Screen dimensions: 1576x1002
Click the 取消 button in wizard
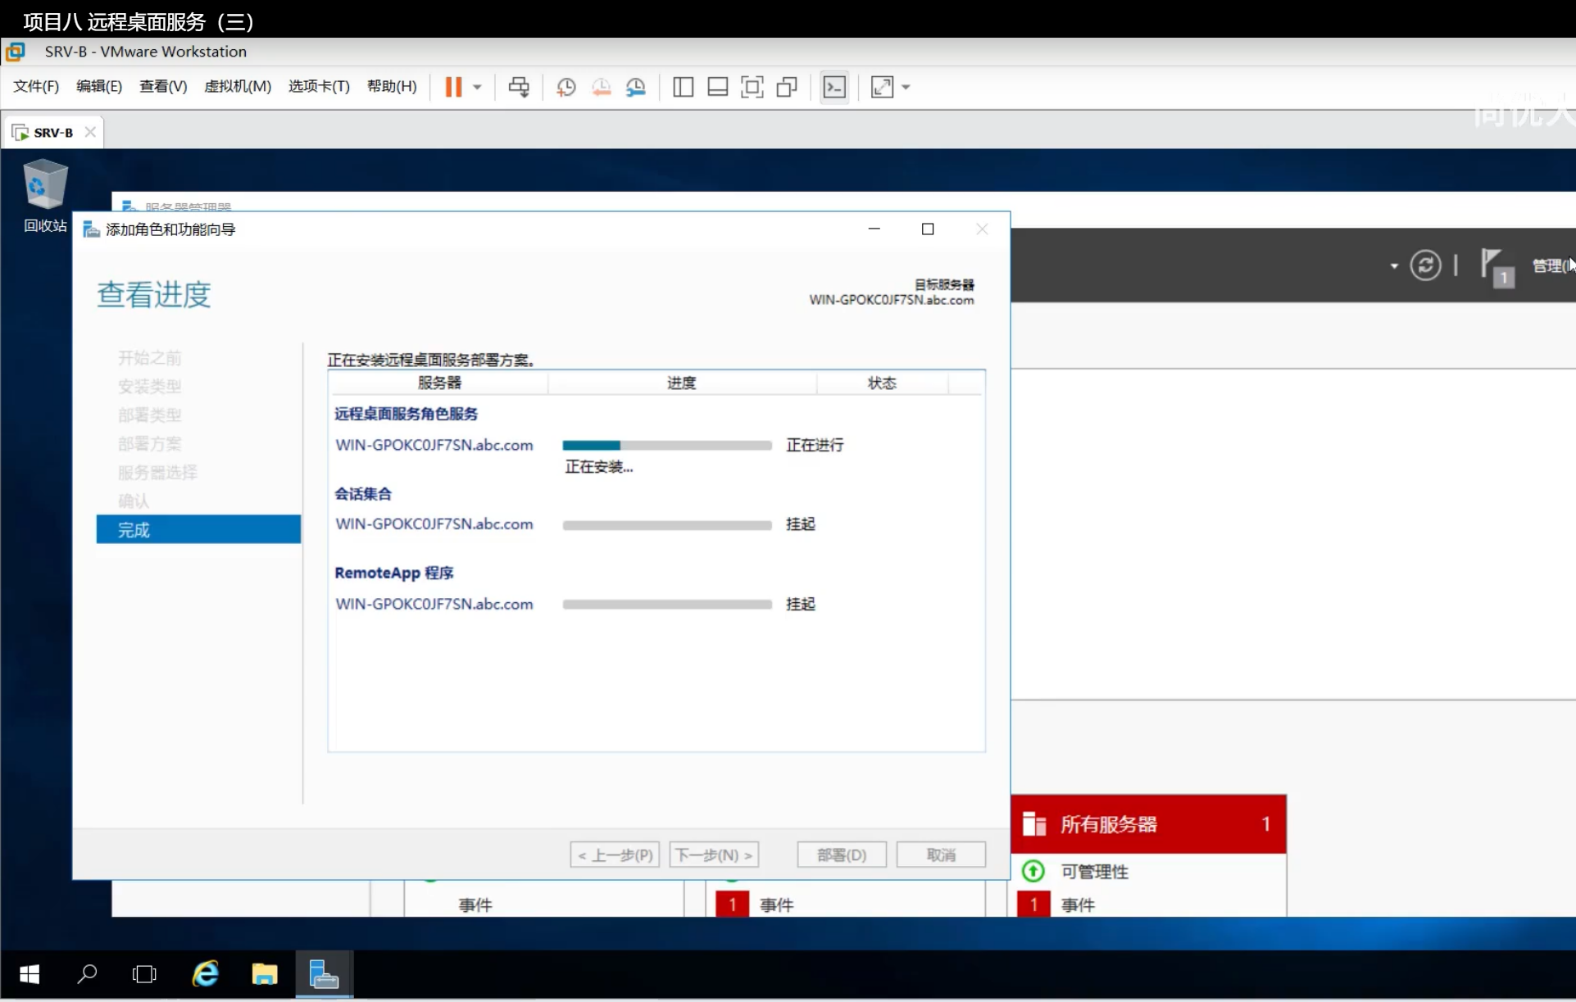pos(940,855)
